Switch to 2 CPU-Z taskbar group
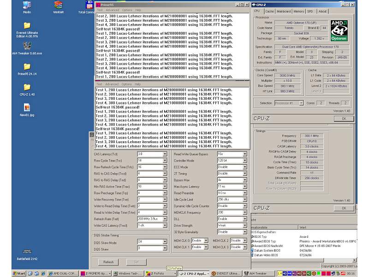 (193, 273)
